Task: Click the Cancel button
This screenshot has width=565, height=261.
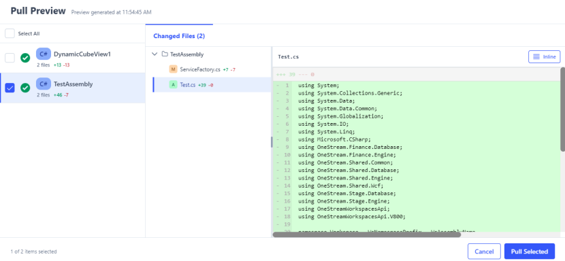Action: 484,251
